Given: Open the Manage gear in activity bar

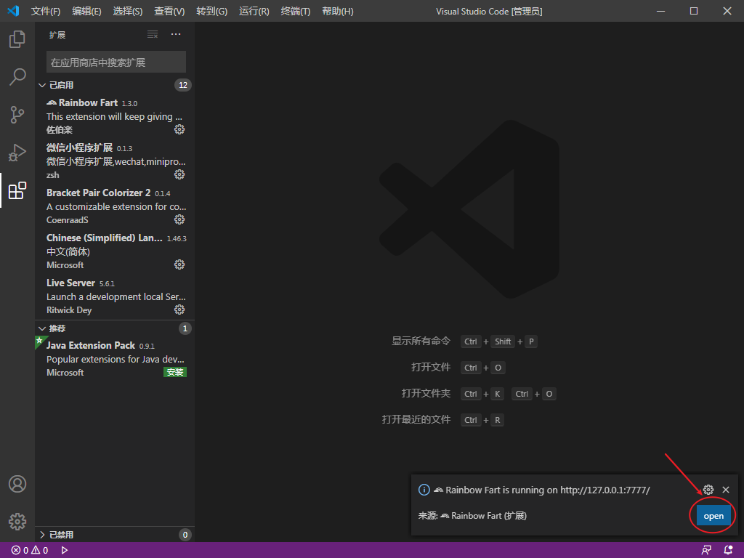Looking at the screenshot, I should [x=17, y=522].
